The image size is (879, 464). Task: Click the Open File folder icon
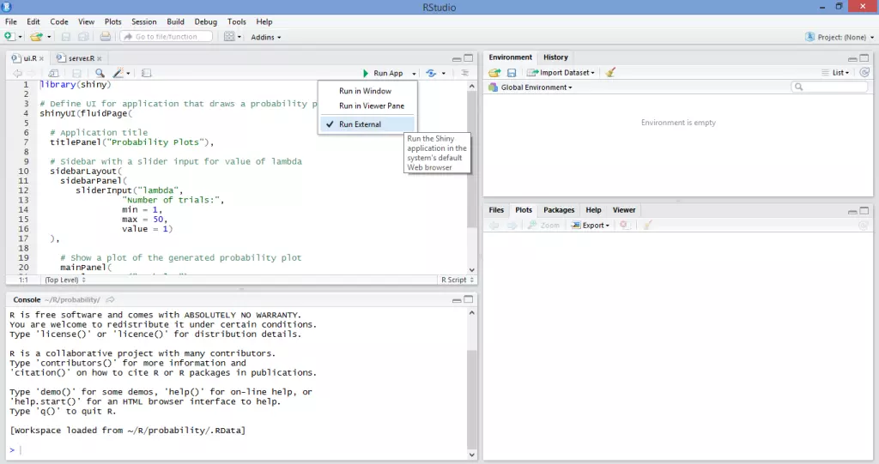[x=36, y=36]
